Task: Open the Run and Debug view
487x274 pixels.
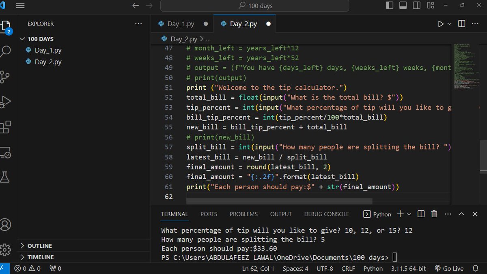Action: (6, 101)
